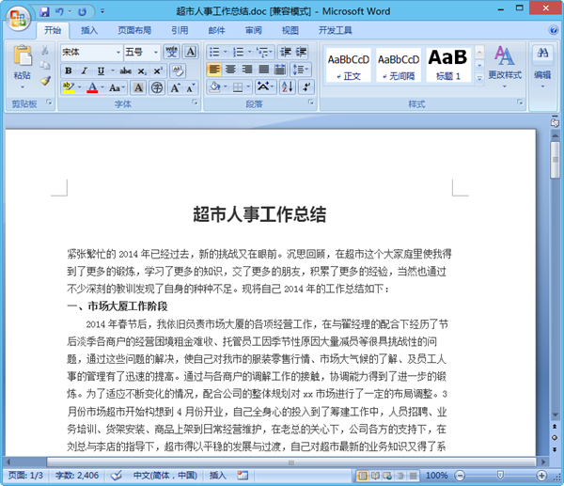564x486 pixels.
Task: Expand the numbering list dropdown
Action: click(249, 52)
